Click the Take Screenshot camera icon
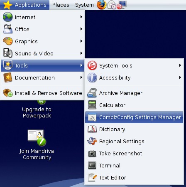The image size is (186, 187). [92, 153]
